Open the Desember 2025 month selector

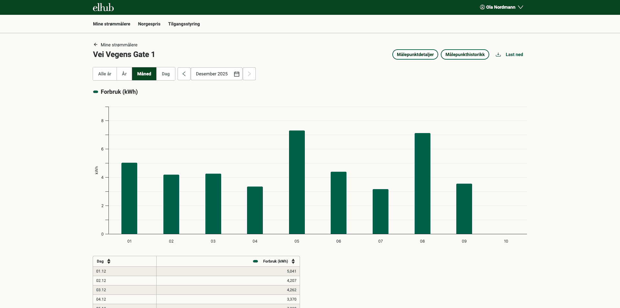click(x=212, y=74)
